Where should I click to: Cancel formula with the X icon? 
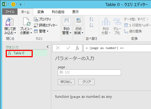58,48
